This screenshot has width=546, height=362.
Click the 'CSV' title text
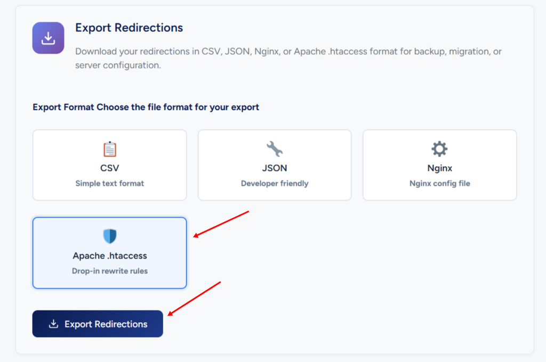click(x=110, y=168)
